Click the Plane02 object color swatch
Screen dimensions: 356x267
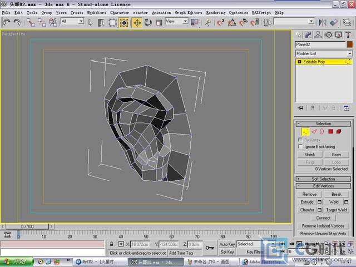[x=350, y=44]
